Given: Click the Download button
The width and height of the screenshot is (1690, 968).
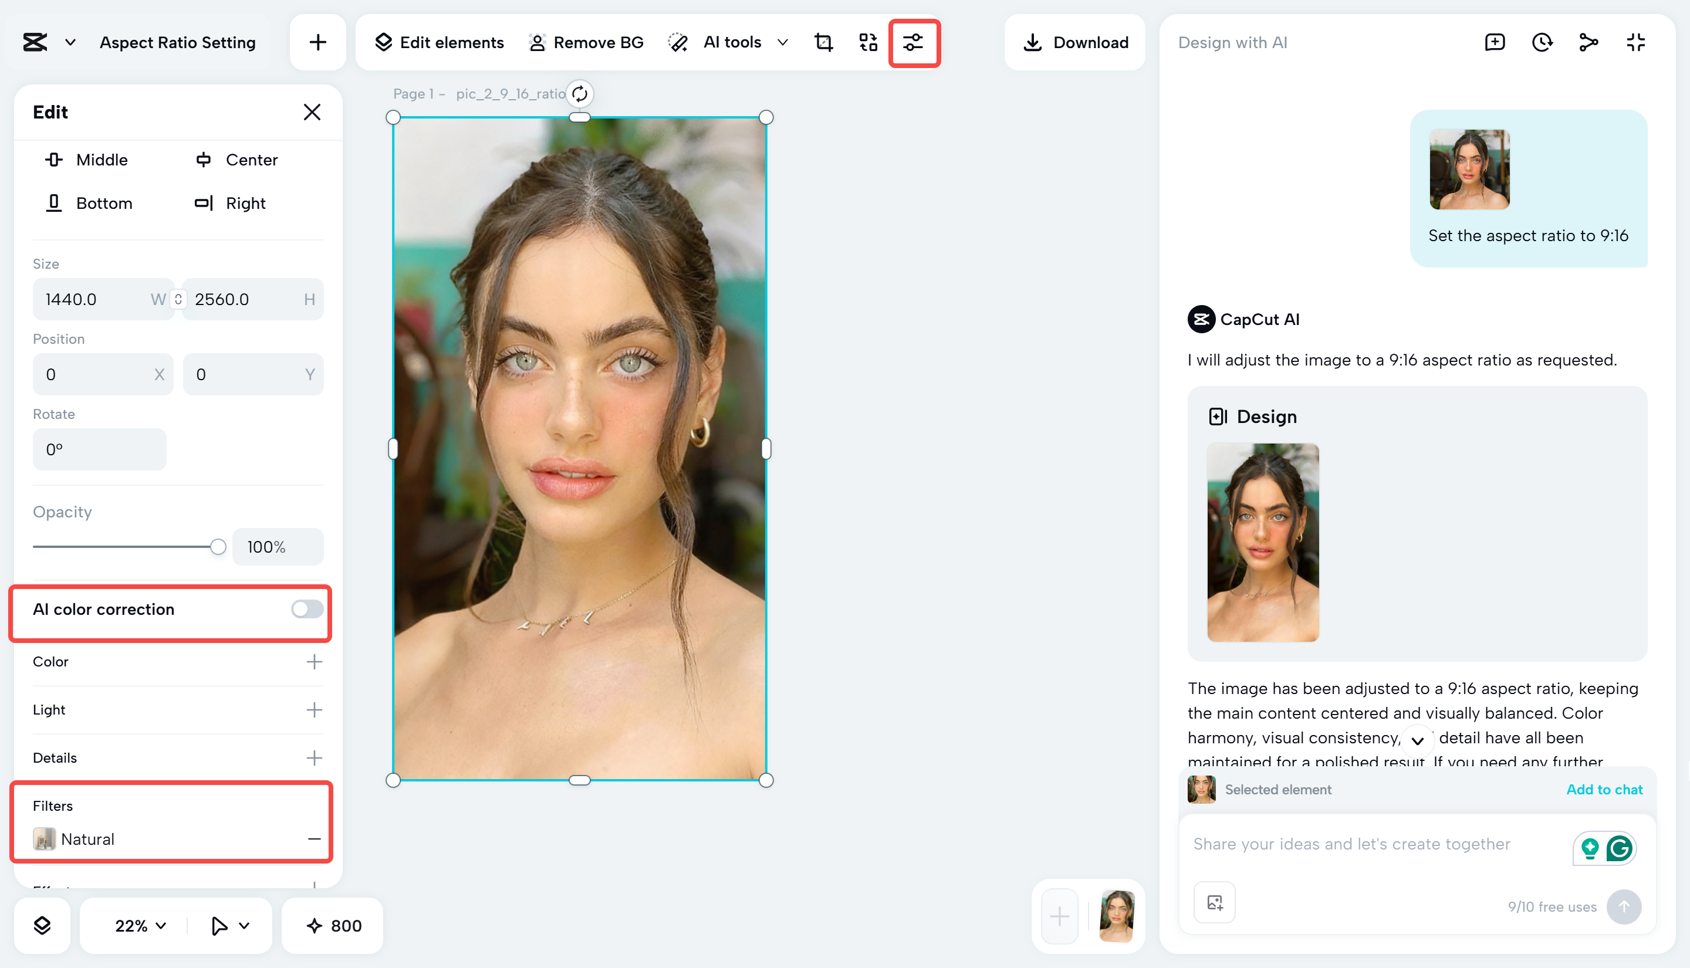Looking at the screenshot, I should [x=1075, y=43].
